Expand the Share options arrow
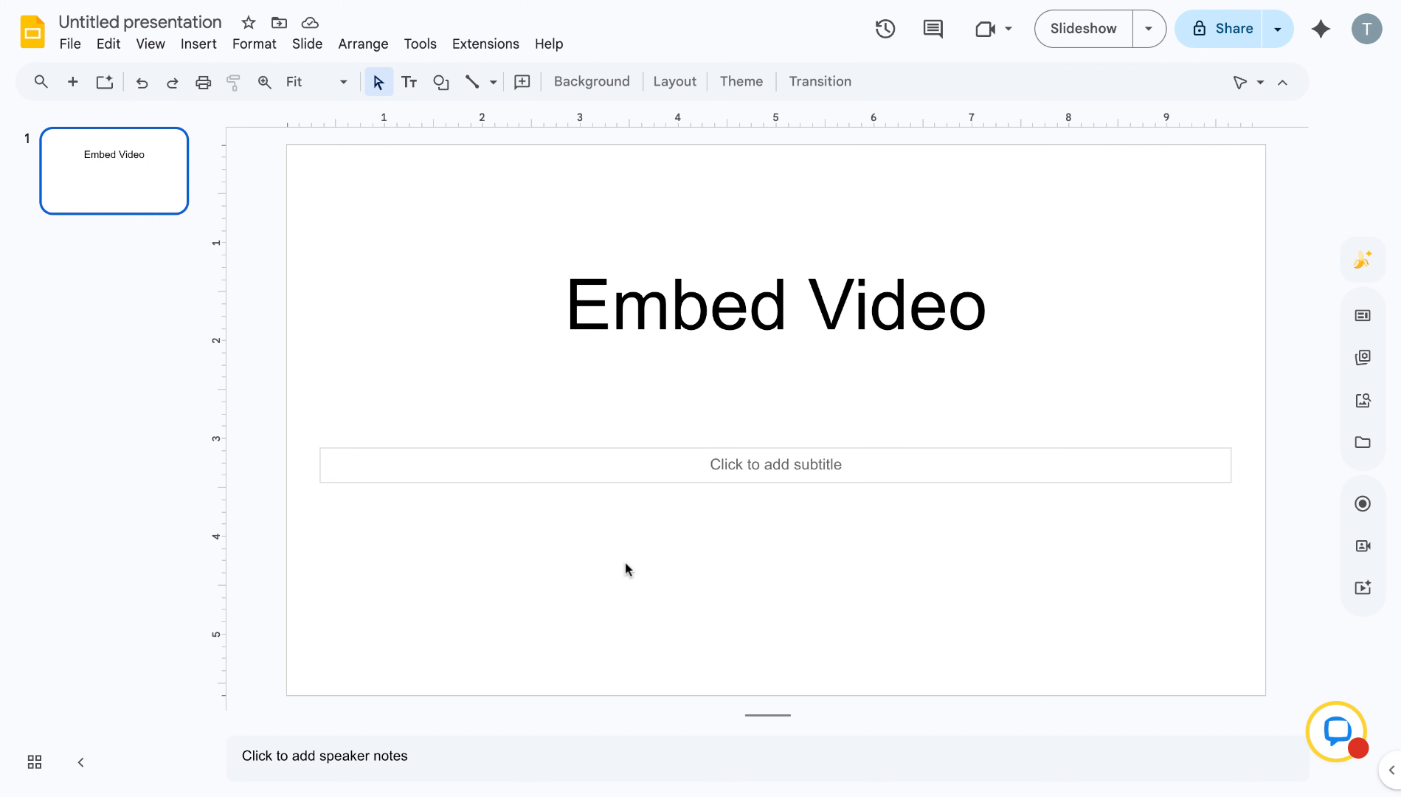Viewport: 1401px width, 797px height. (1278, 29)
